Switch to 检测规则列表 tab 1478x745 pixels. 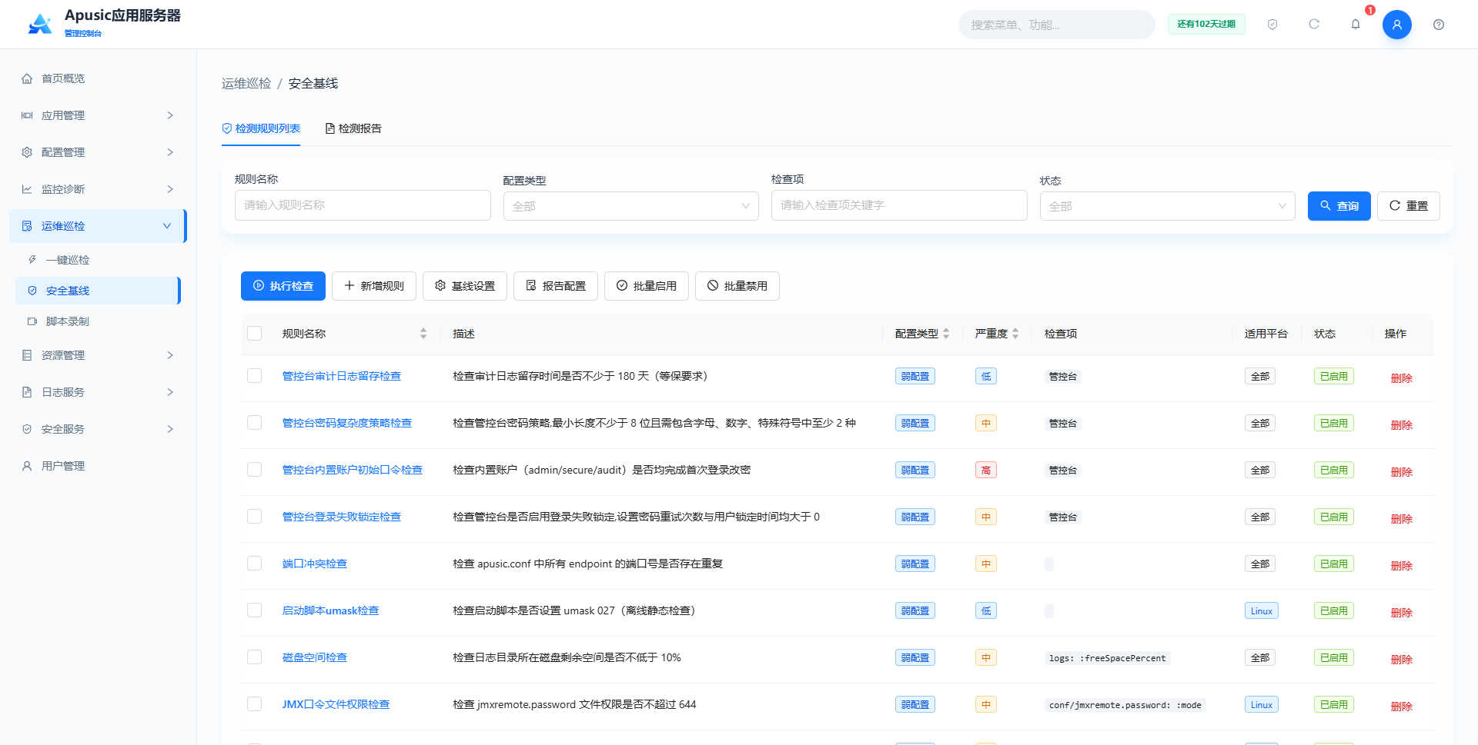pyautogui.click(x=261, y=128)
